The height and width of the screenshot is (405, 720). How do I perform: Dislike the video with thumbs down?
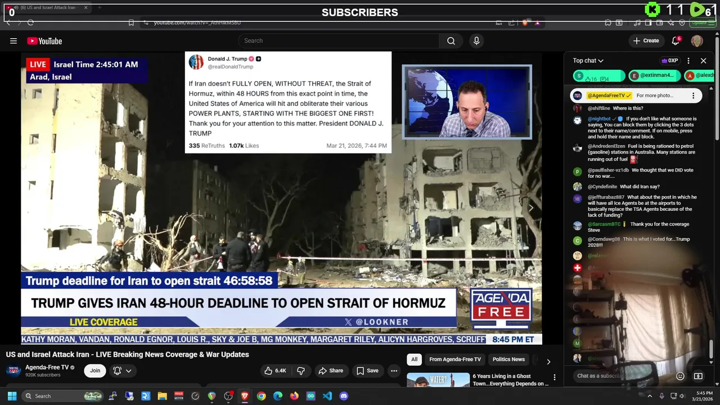[x=301, y=371]
